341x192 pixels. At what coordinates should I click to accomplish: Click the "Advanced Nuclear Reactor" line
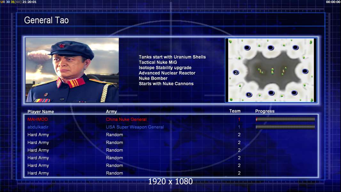tap(167, 73)
